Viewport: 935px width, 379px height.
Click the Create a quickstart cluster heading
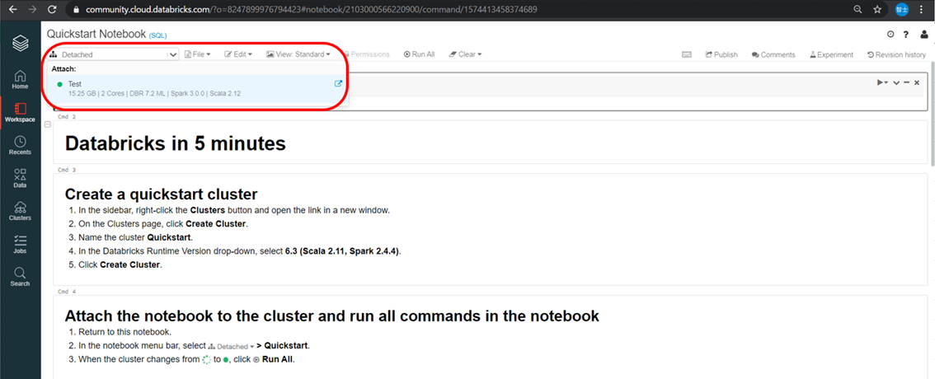[161, 194]
